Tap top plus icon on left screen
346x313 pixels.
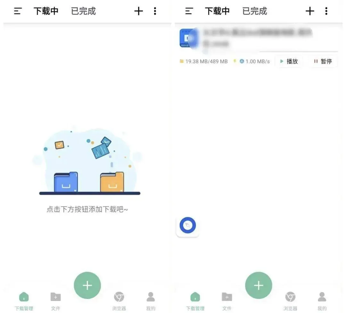[x=139, y=11]
